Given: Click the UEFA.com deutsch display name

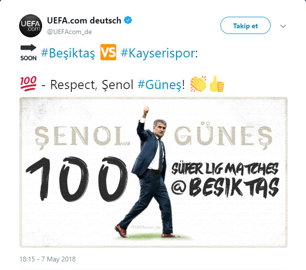Looking at the screenshot, I should click(84, 20).
